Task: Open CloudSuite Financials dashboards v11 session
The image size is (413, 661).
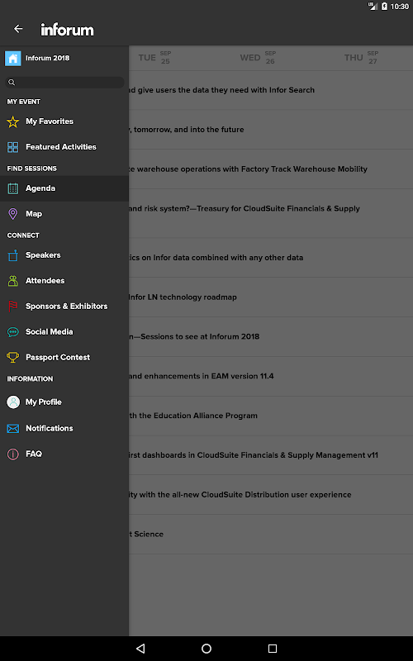Action: [x=271, y=455]
